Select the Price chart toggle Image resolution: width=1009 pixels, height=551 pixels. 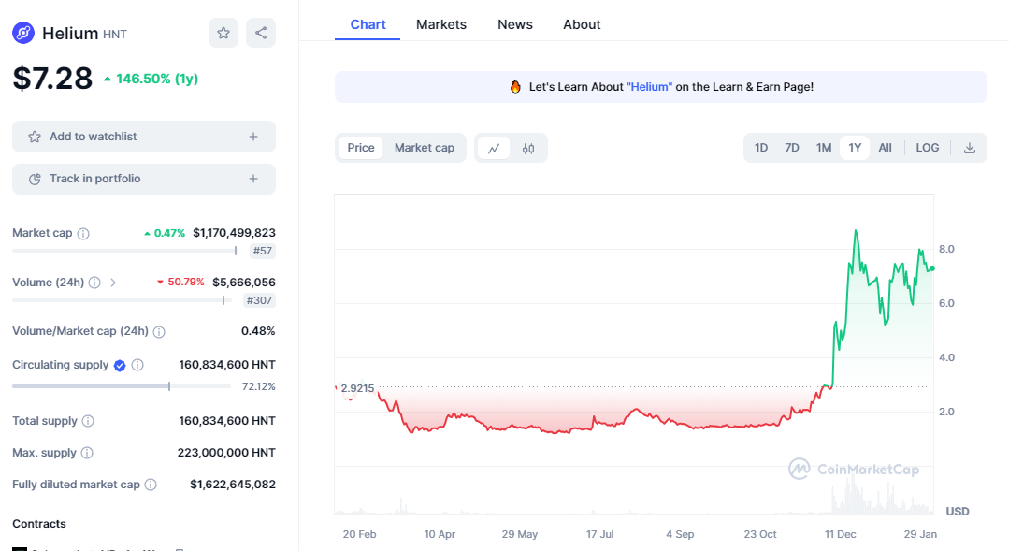pos(361,148)
